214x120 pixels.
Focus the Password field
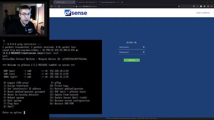pyautogui.click(x=131, y=52)
